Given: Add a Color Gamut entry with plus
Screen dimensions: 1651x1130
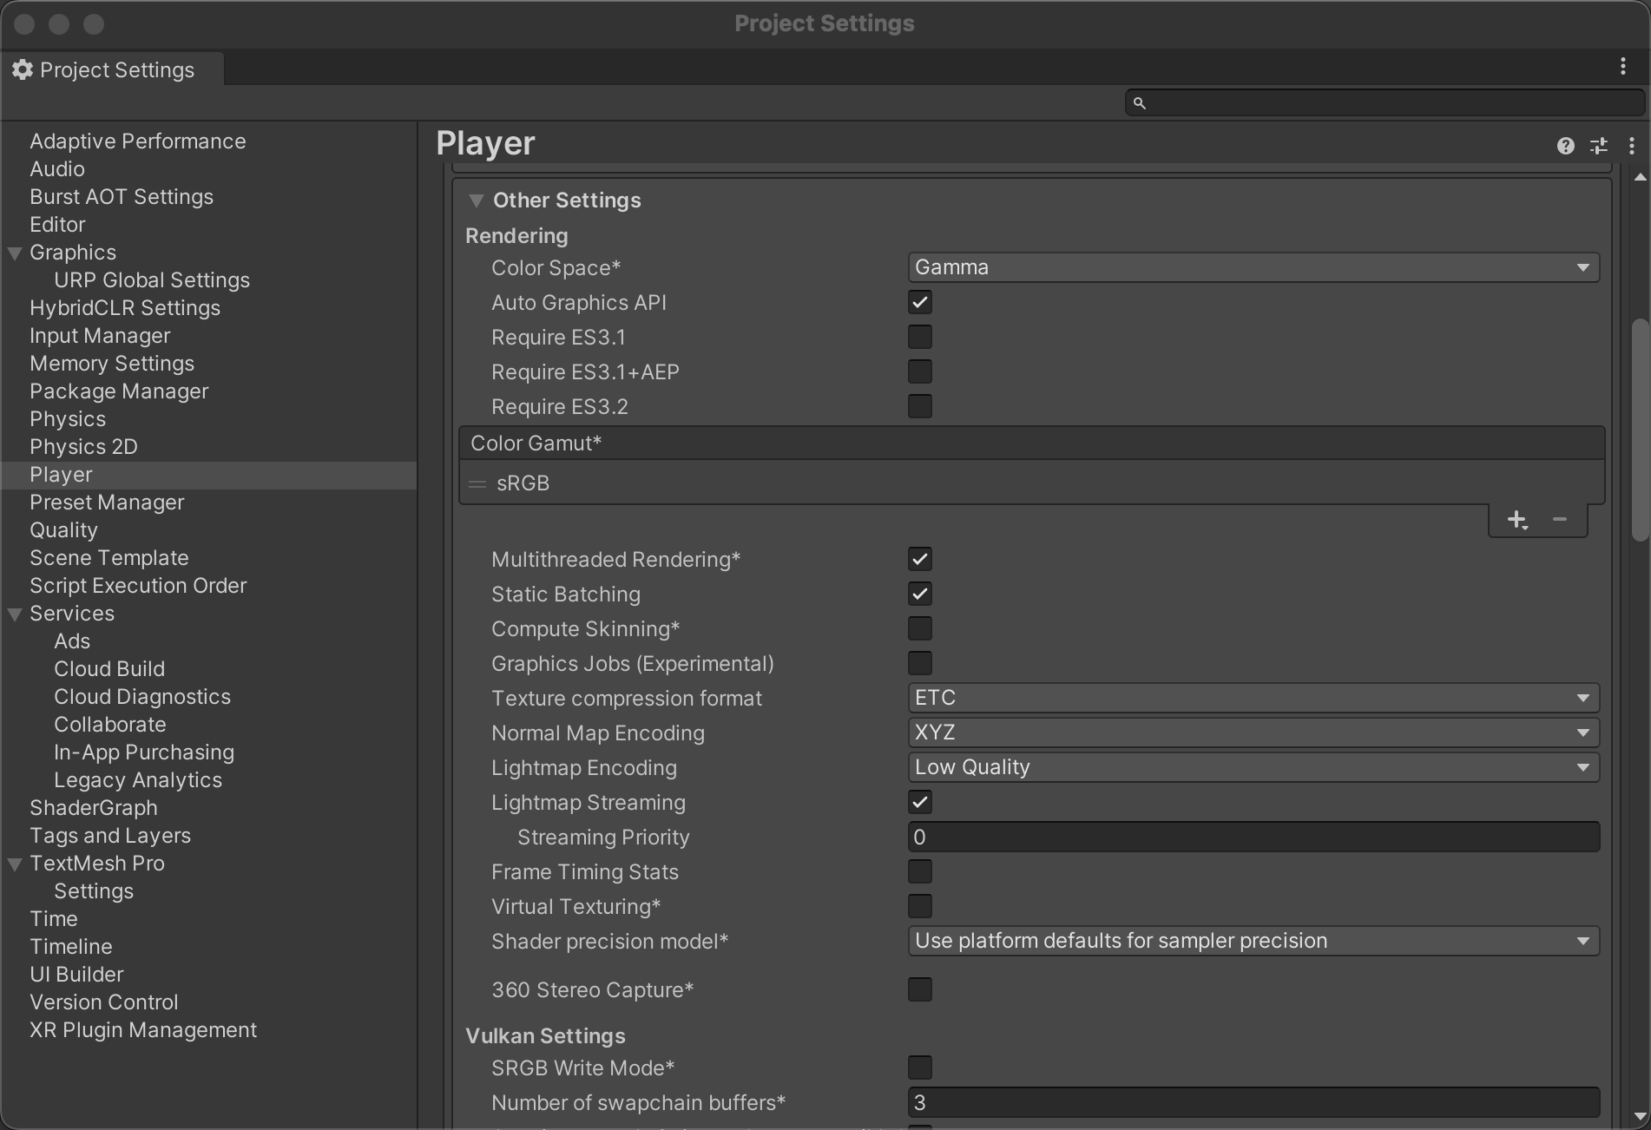Looking at the screenshot, I should point(1517,520).
